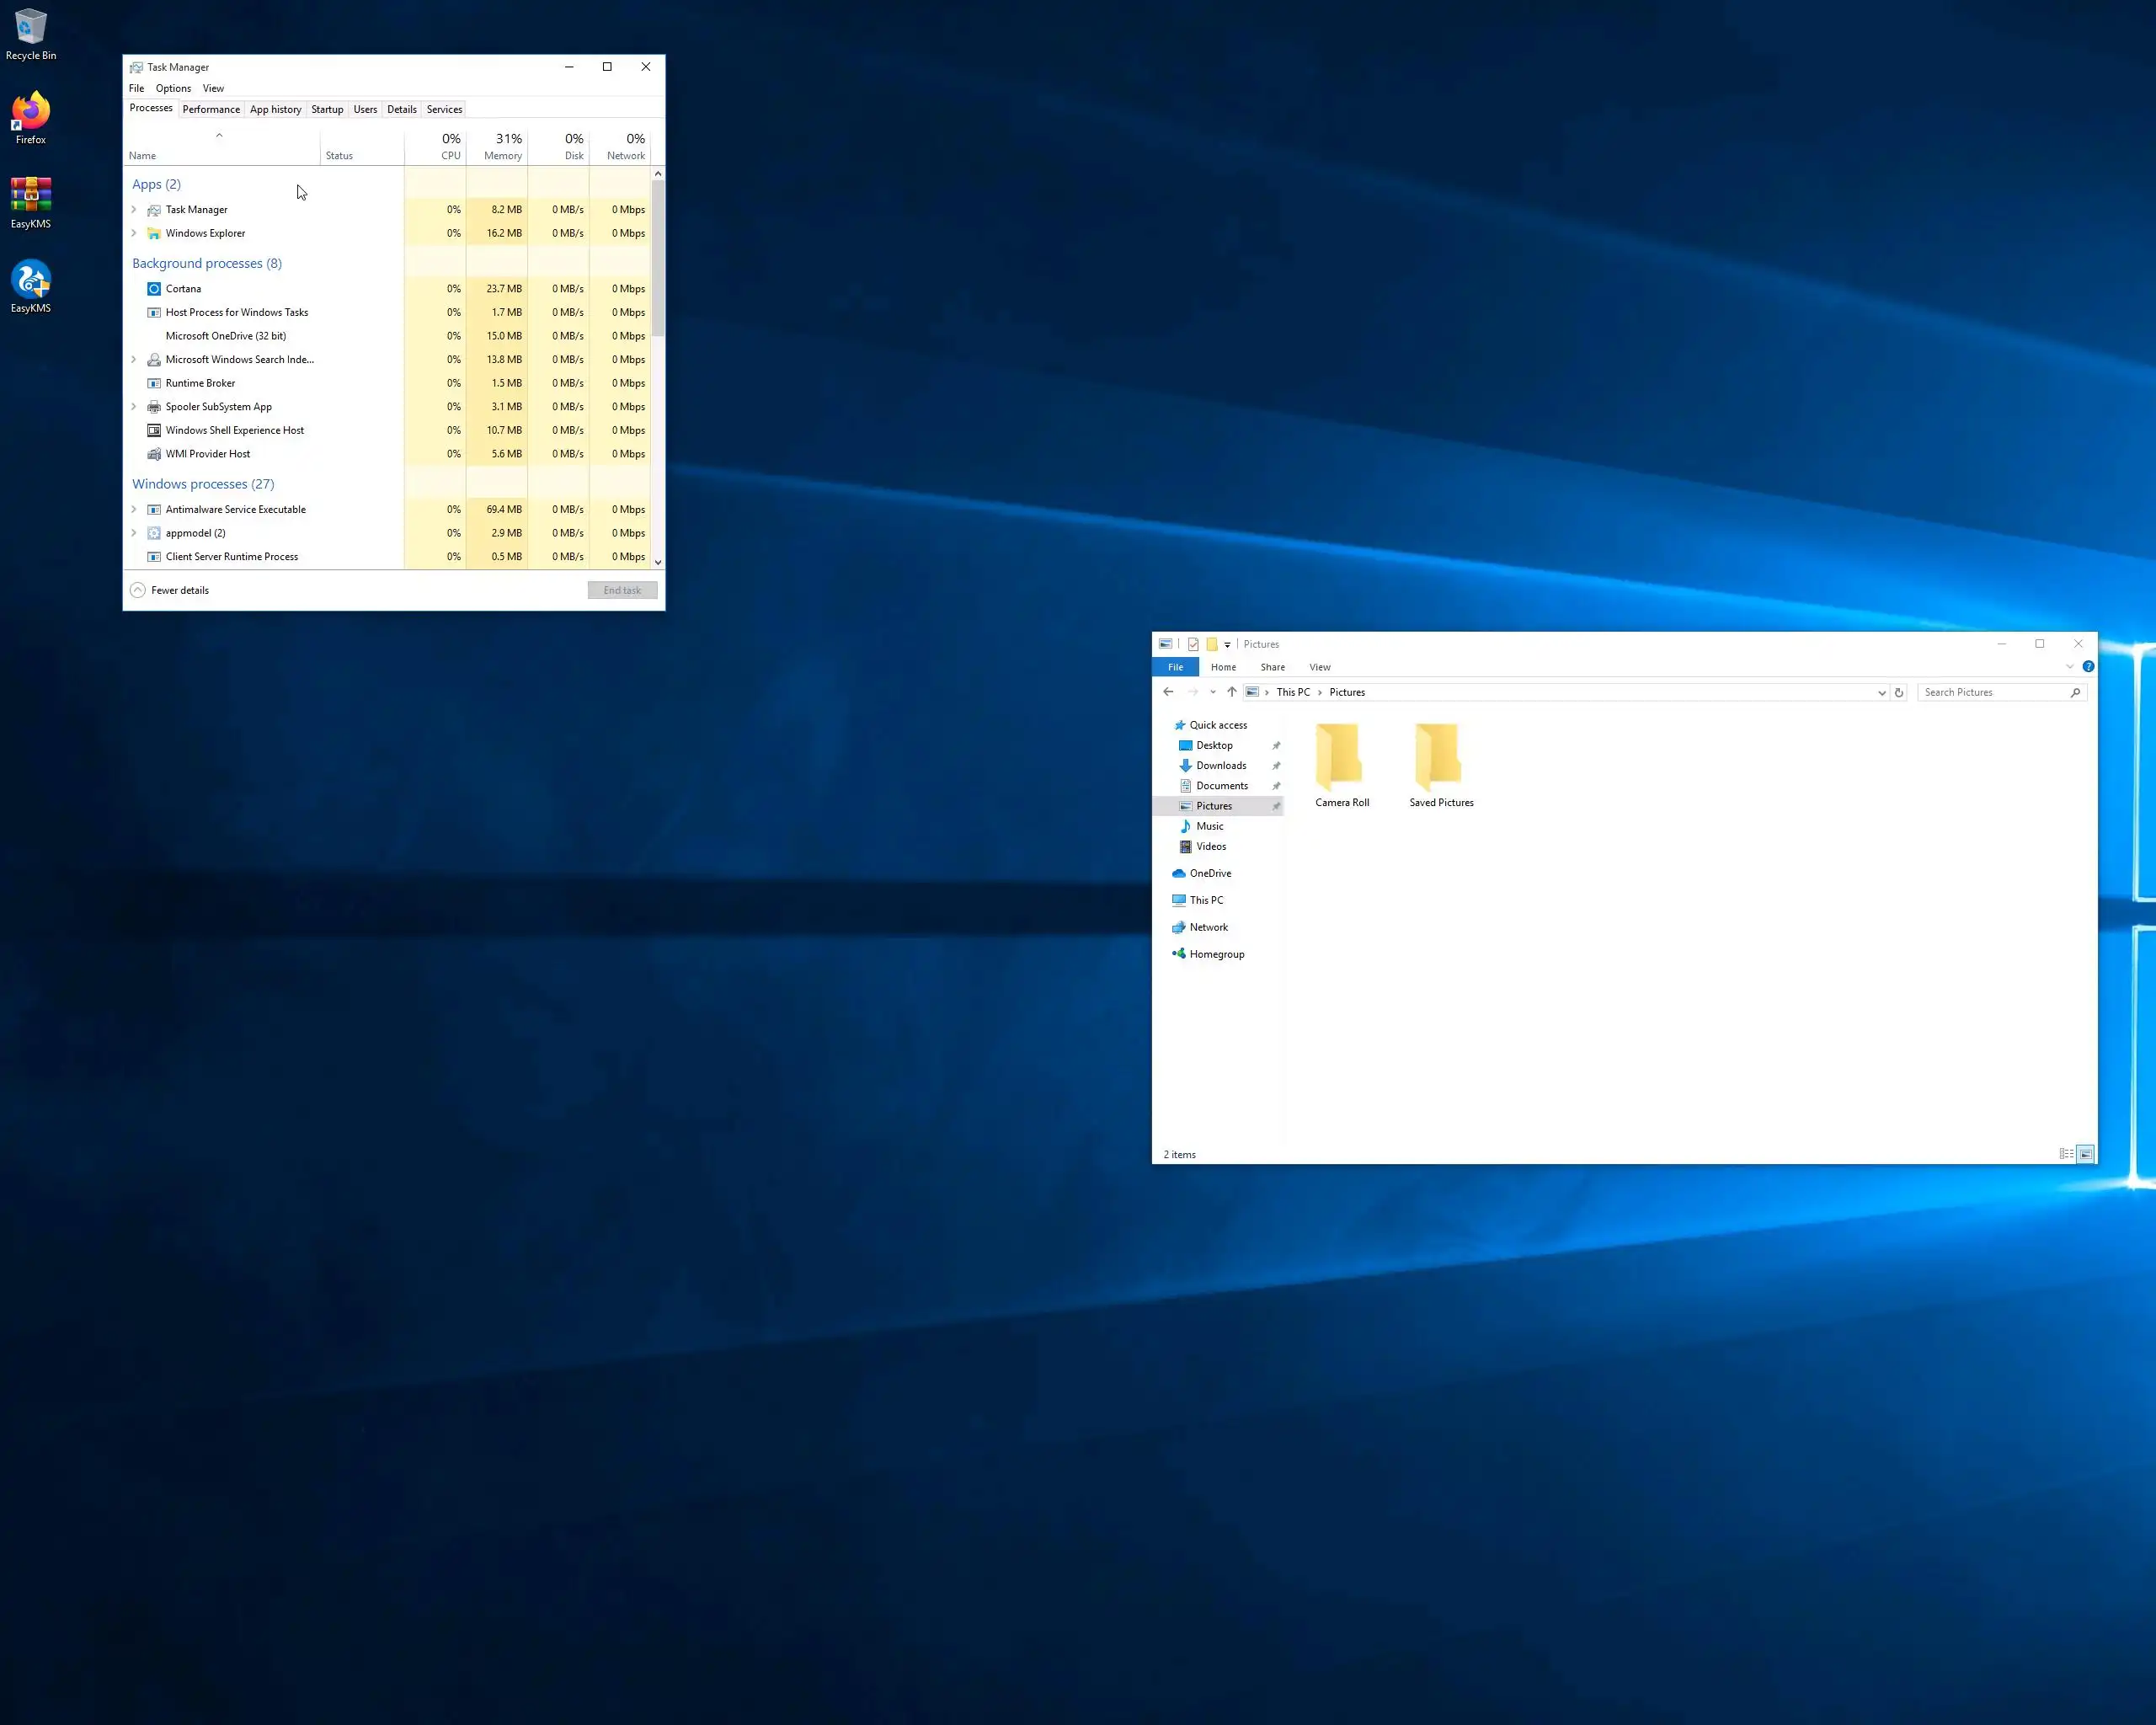The image size is (2156, 1725).
Task: Click the Properties quick access toolbar icon
Action: 1193,645
